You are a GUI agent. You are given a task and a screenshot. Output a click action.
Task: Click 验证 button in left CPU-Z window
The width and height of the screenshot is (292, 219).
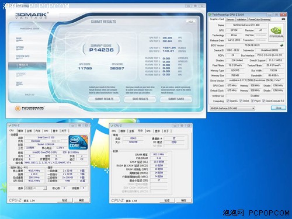tap(65, 200)
